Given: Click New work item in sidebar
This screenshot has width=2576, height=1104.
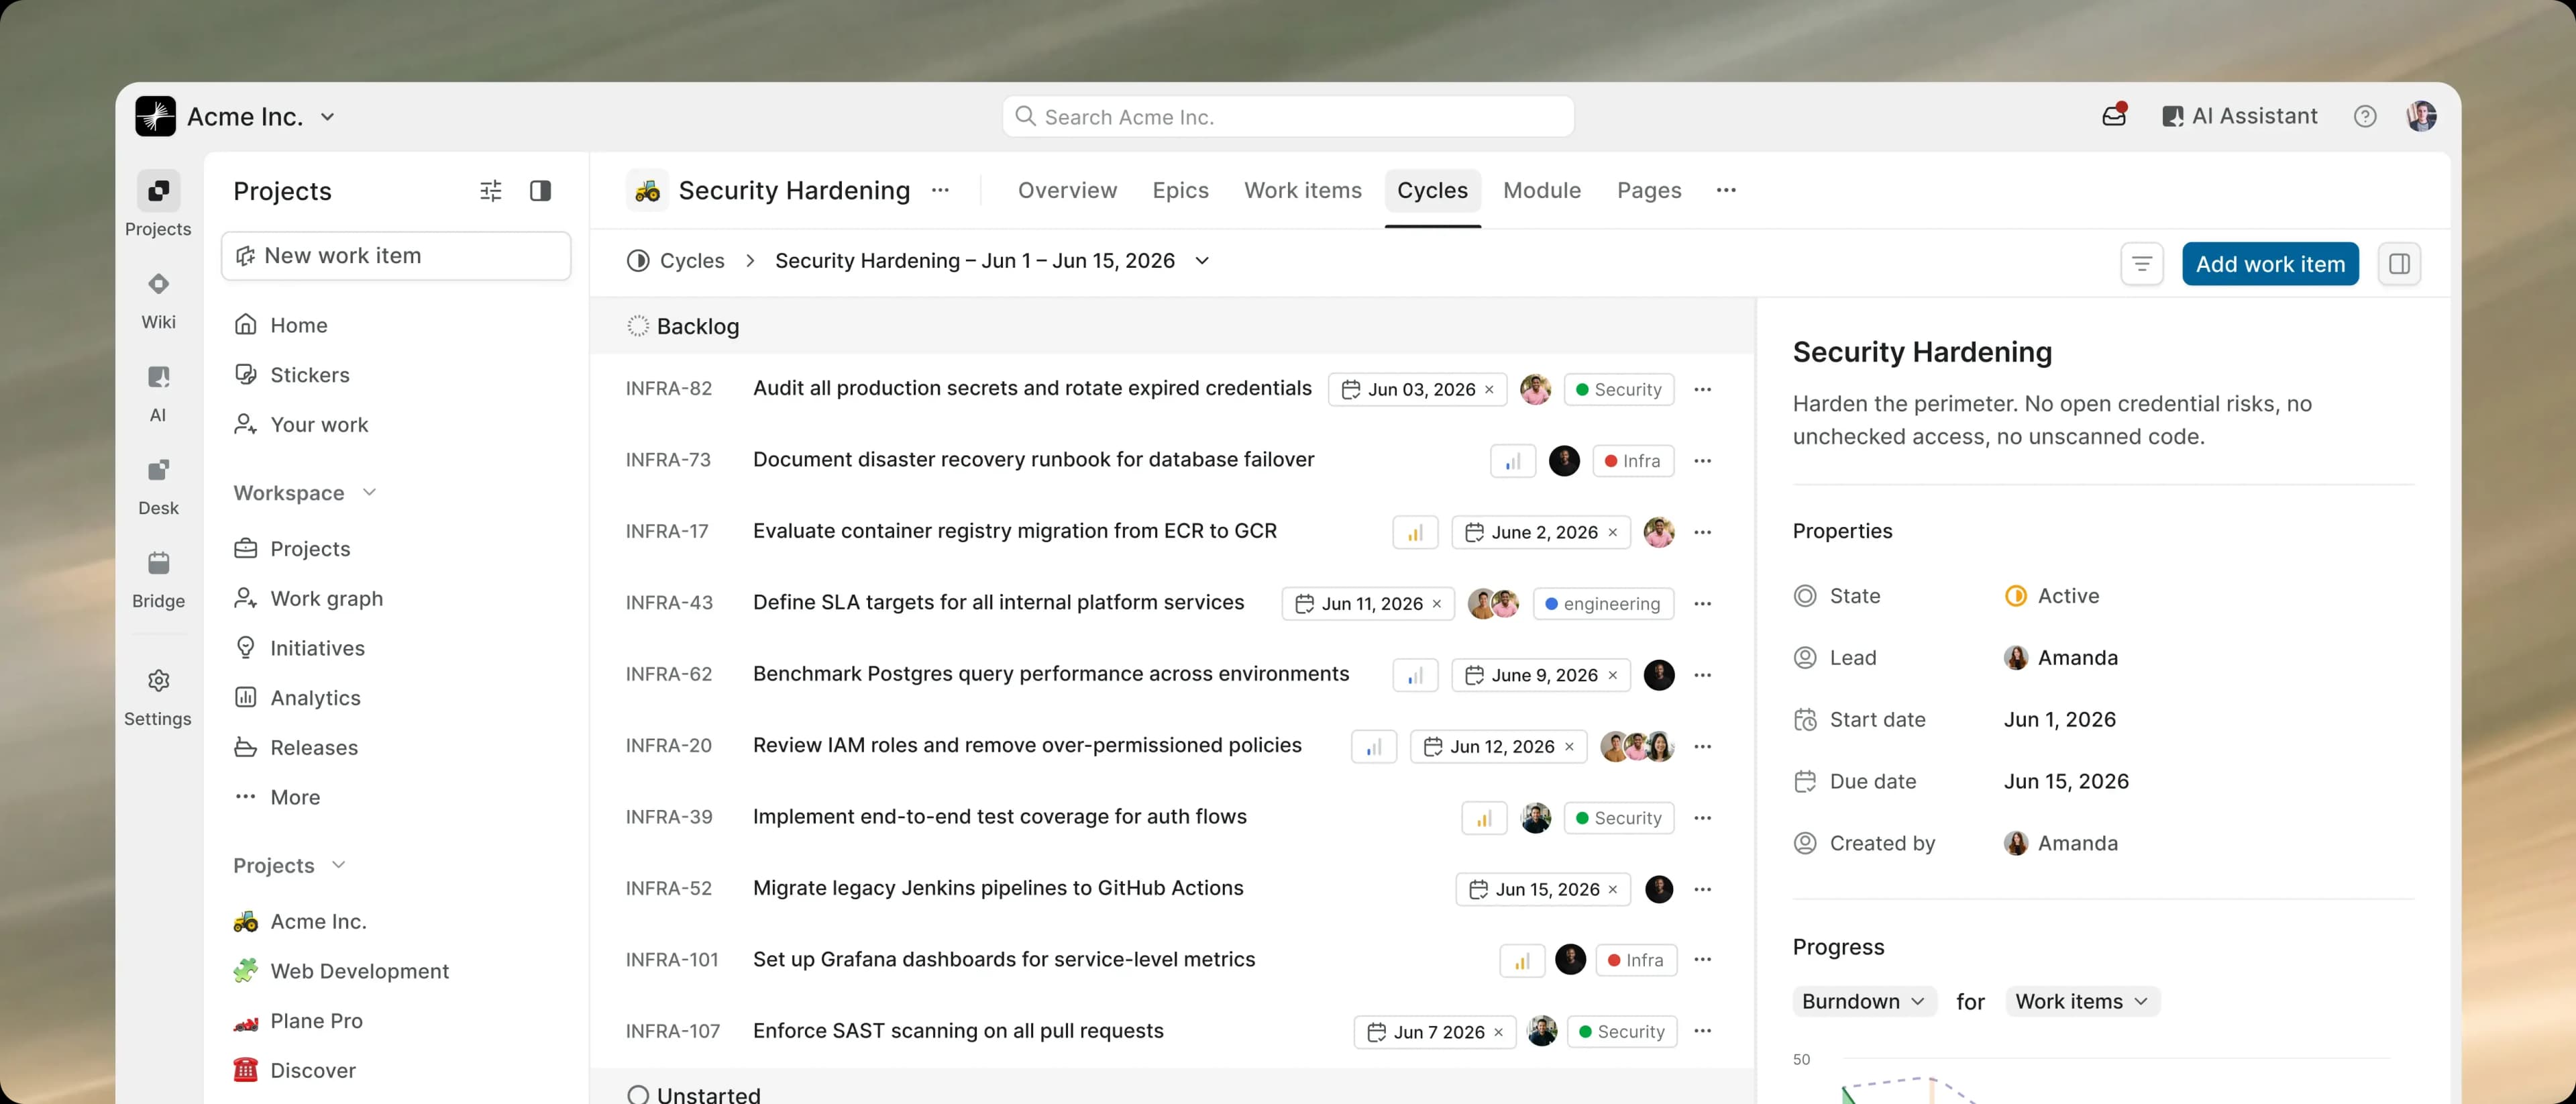Looking at the screenshot, I should (x=396, y=256).
